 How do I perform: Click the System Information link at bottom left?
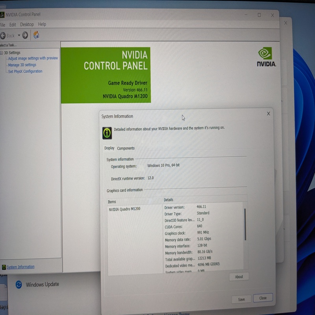pyautogui.click(x=20, y=267)
